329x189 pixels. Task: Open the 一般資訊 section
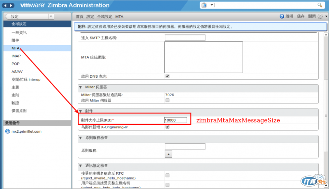click(x=19, y=32)
